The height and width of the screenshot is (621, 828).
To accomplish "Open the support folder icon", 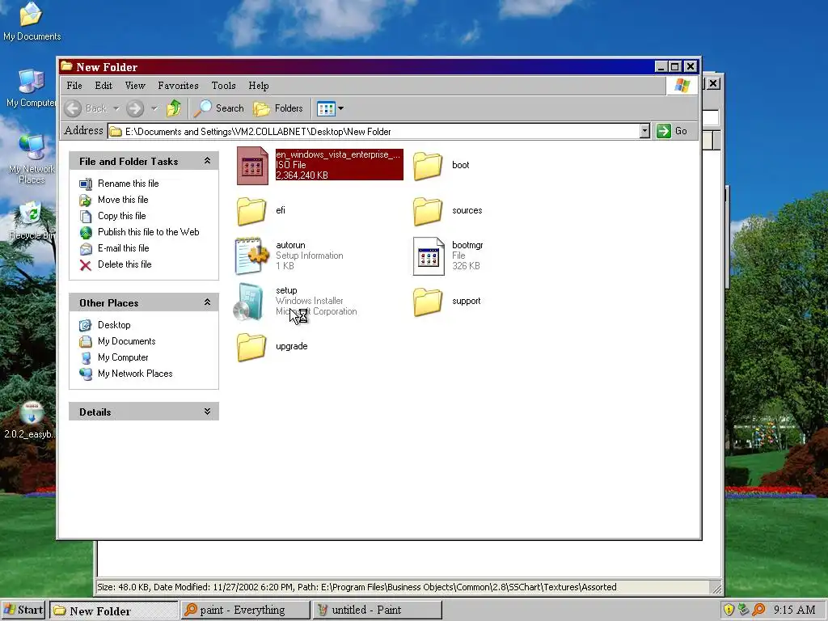I will (x=428, y=302).
